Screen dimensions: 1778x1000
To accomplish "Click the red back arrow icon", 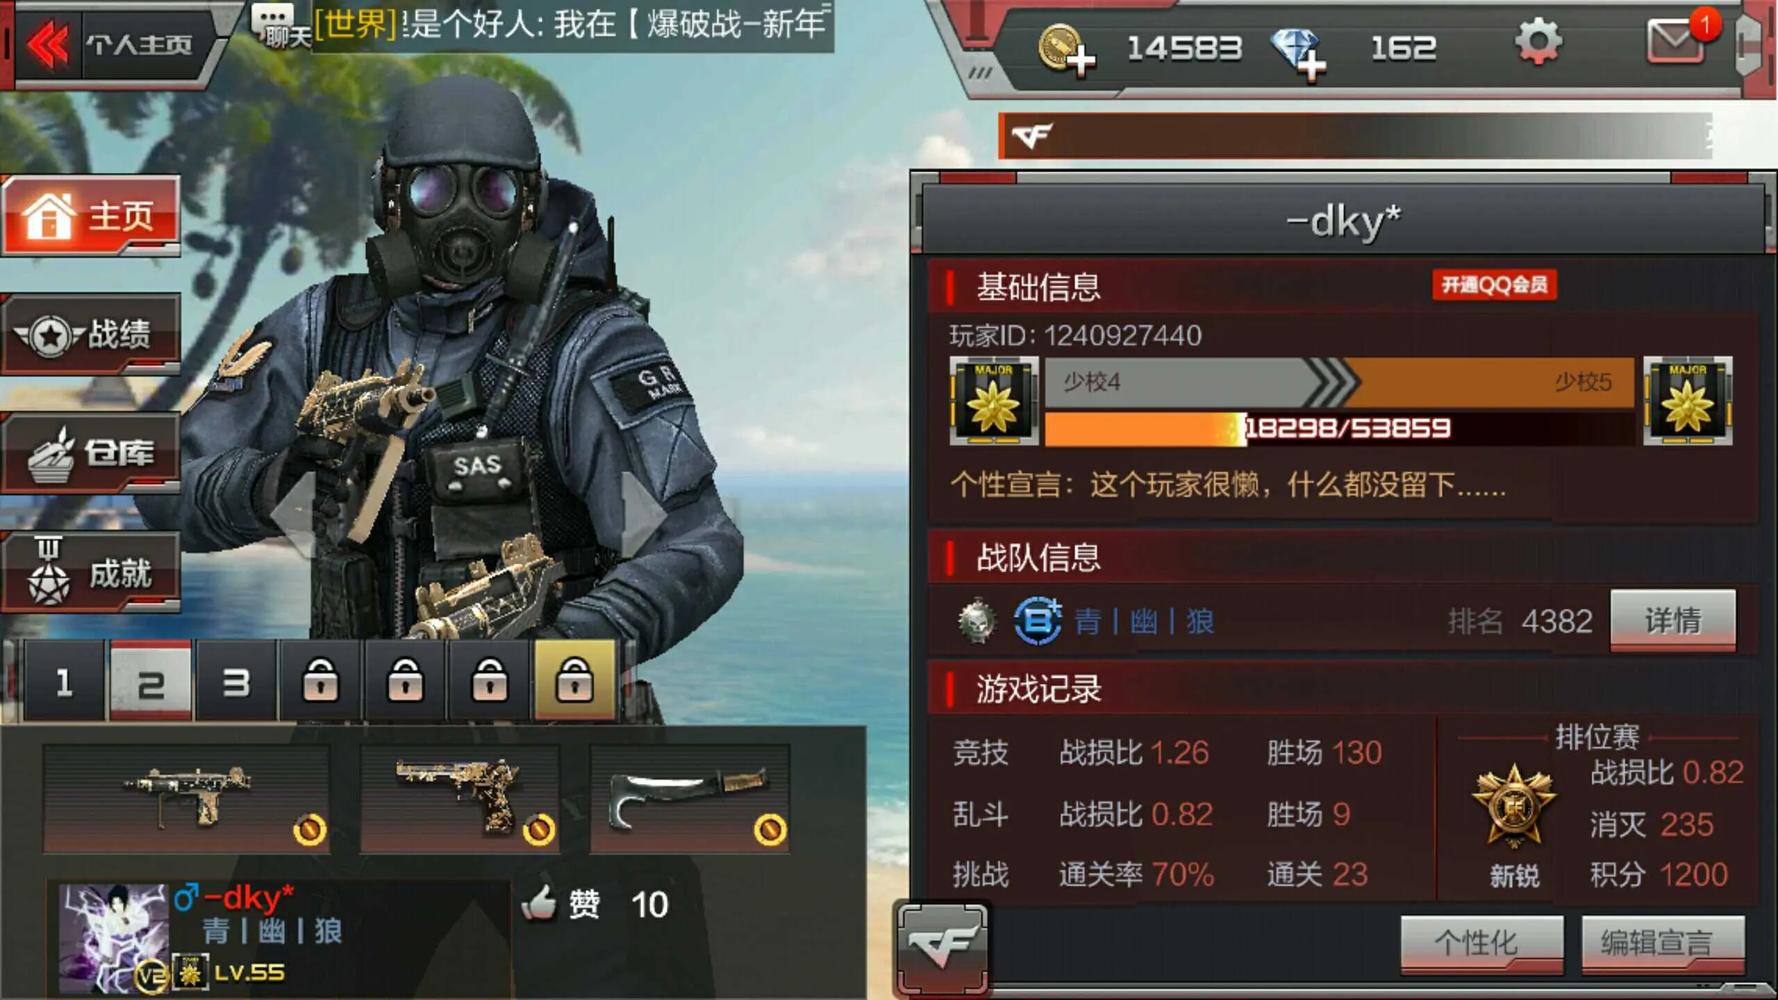I will tap(47, 45).
